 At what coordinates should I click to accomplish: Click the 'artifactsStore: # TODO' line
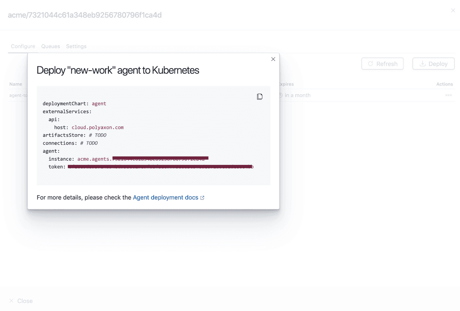click(x=74, y=135)
